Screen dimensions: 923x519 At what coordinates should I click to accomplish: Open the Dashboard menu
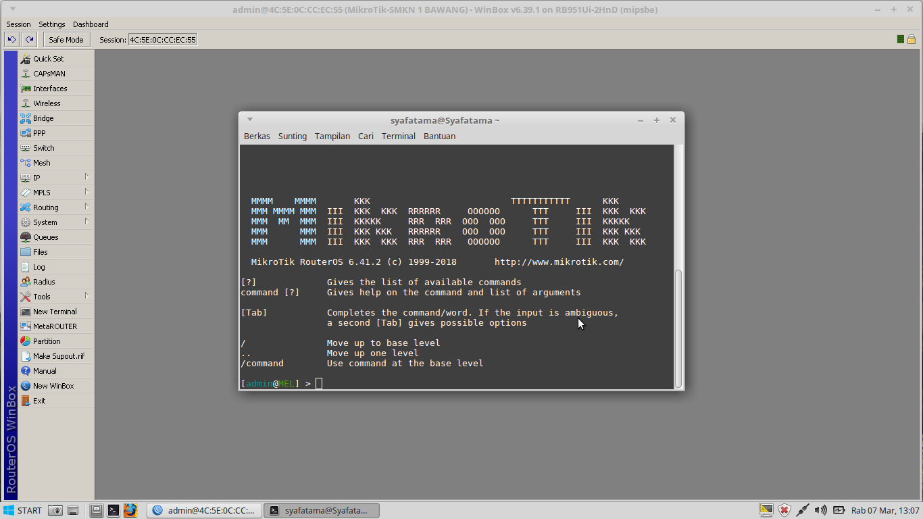(x=91, y=24)
